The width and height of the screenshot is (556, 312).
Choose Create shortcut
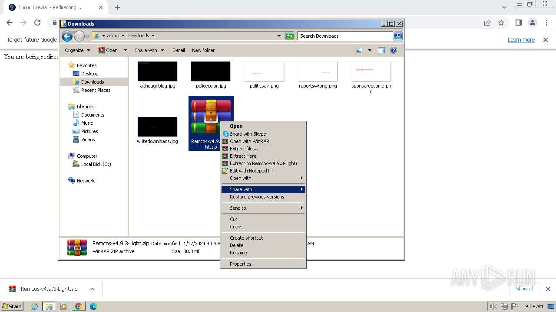click(x=263, y=238)
